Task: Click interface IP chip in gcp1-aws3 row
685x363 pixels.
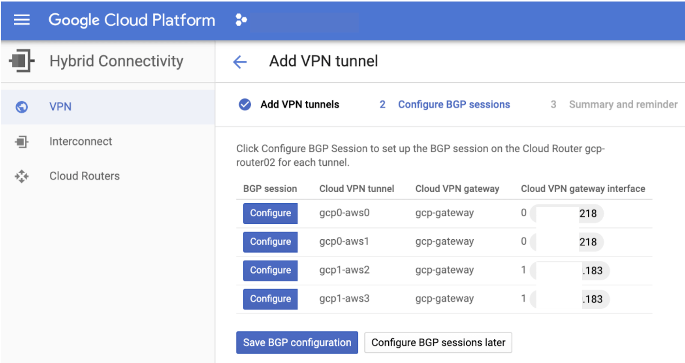Action: point(570,299)
